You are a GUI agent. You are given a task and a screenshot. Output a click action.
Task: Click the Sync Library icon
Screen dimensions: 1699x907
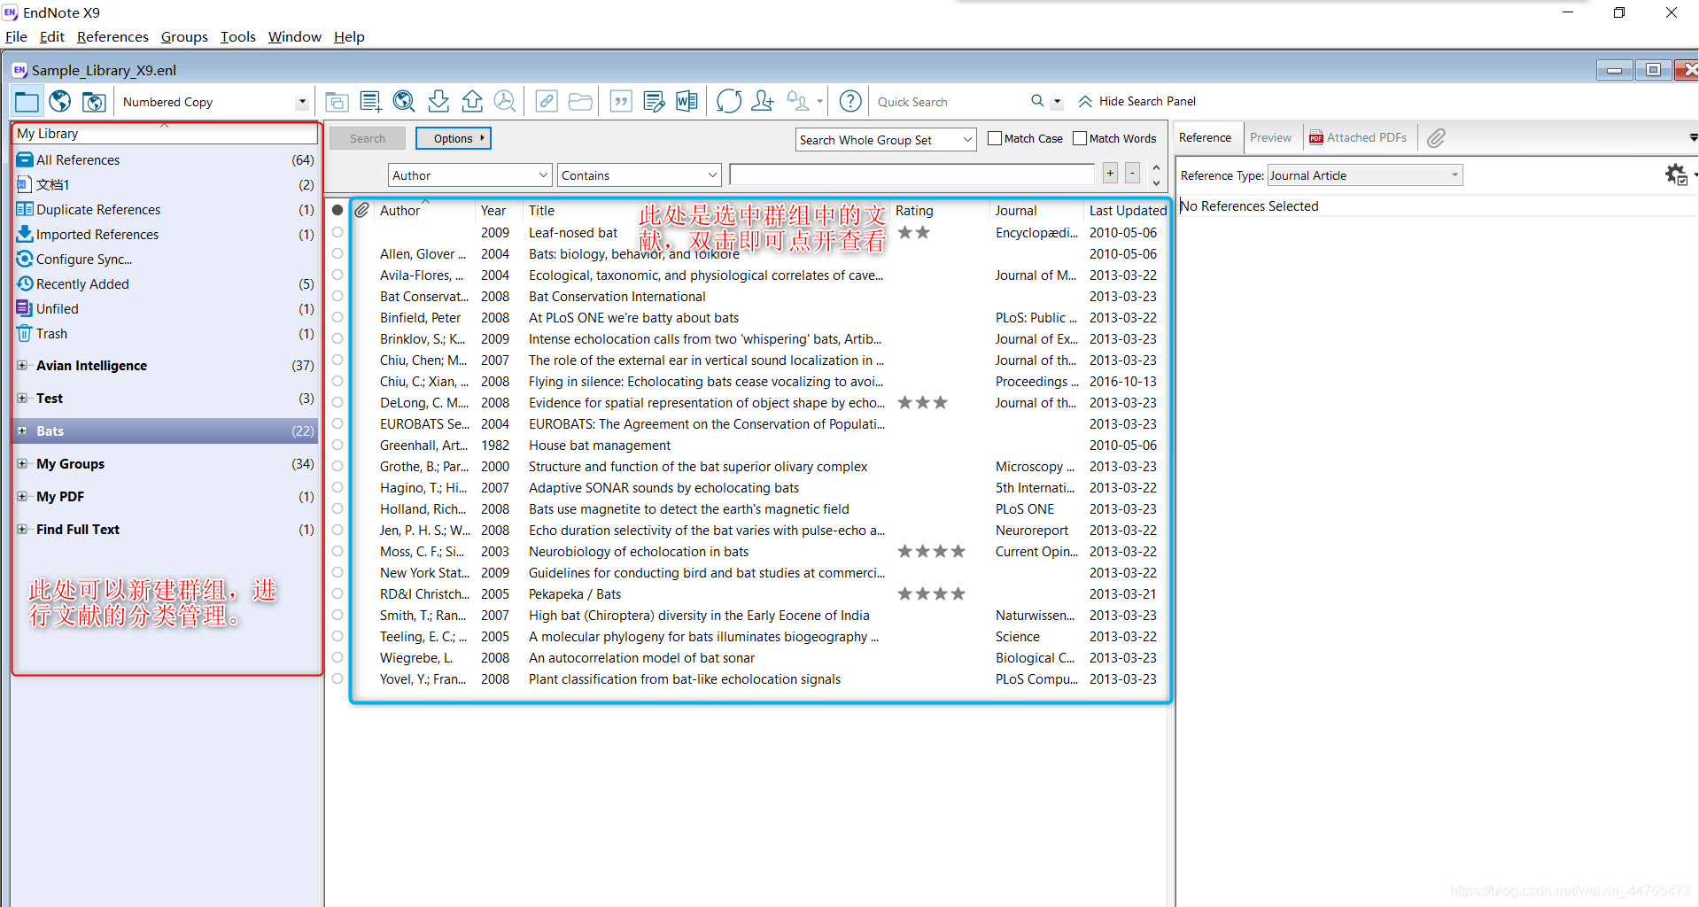(729, 102)
